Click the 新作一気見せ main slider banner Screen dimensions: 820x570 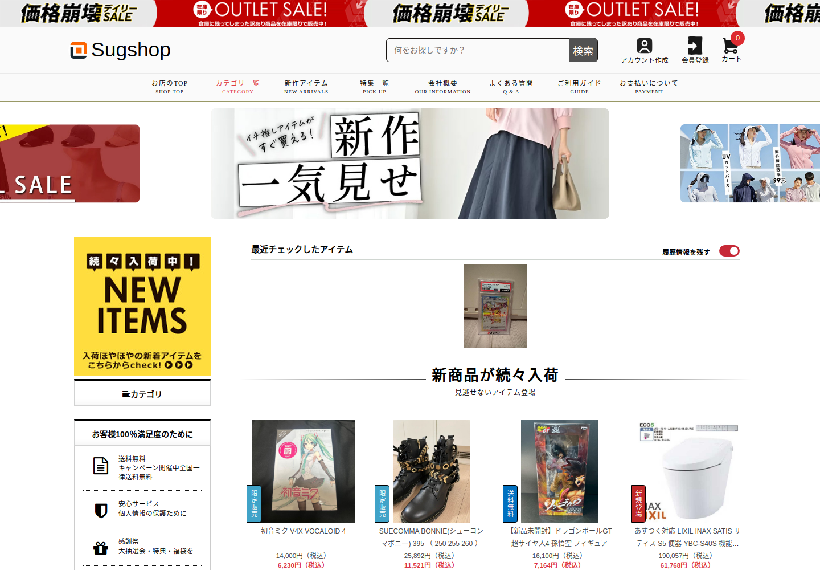point(410,164)
